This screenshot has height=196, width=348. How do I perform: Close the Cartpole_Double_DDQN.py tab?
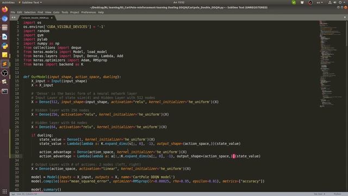point(52,18)
